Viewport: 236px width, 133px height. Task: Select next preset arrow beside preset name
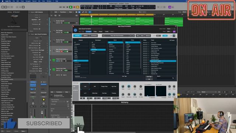pos(133,35)
